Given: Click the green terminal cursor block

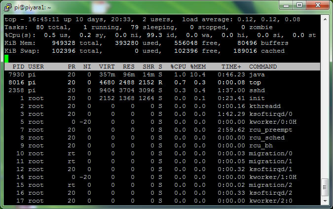Looking at the screenshot, I should click(6, 59).
